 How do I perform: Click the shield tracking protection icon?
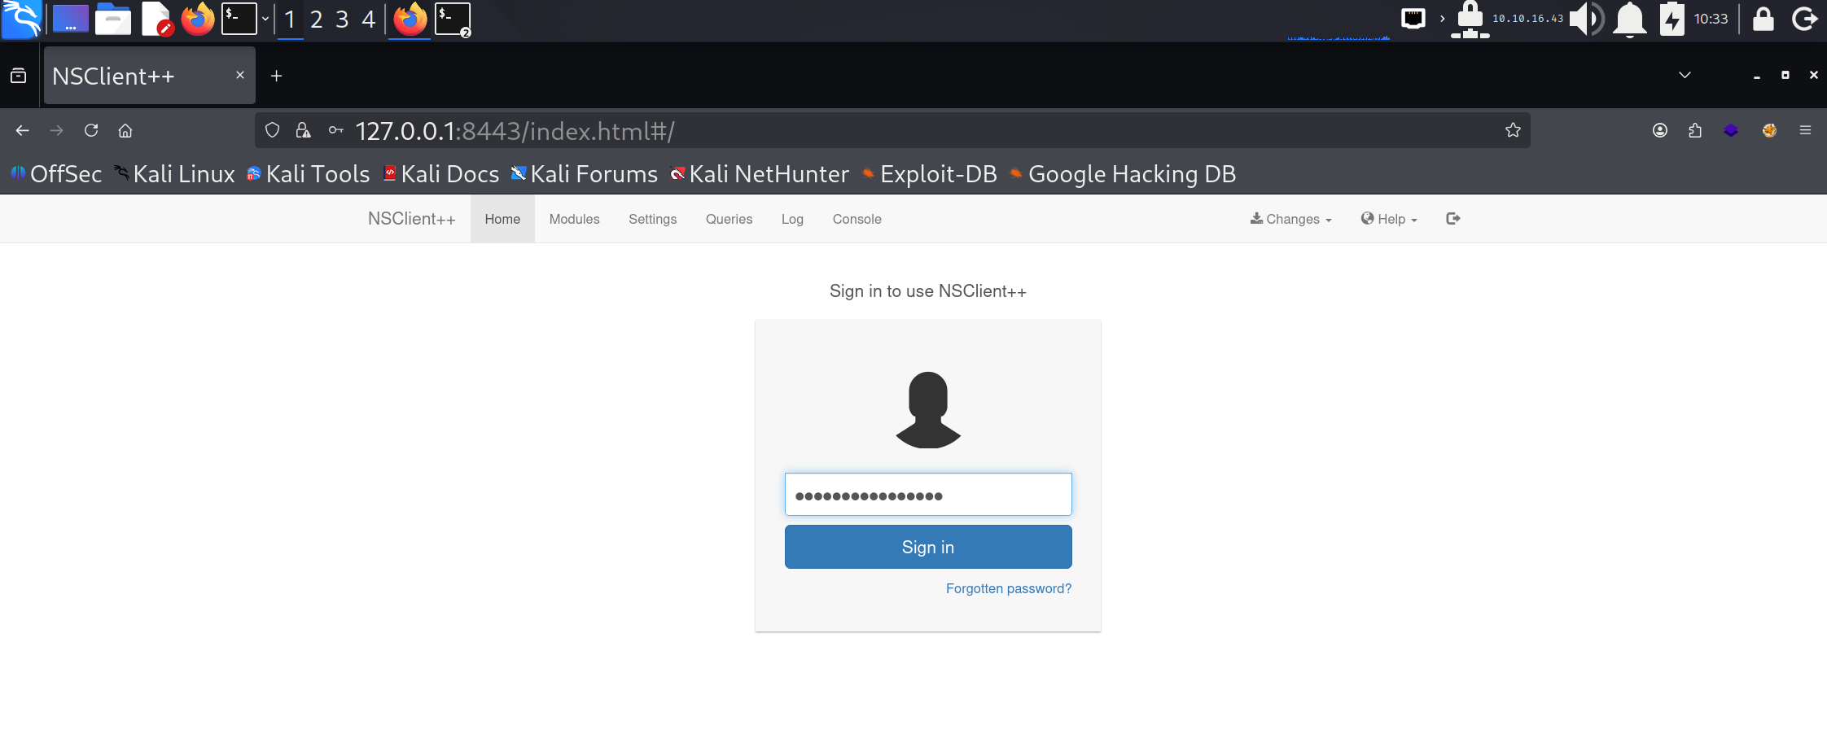tap(273, 130)
